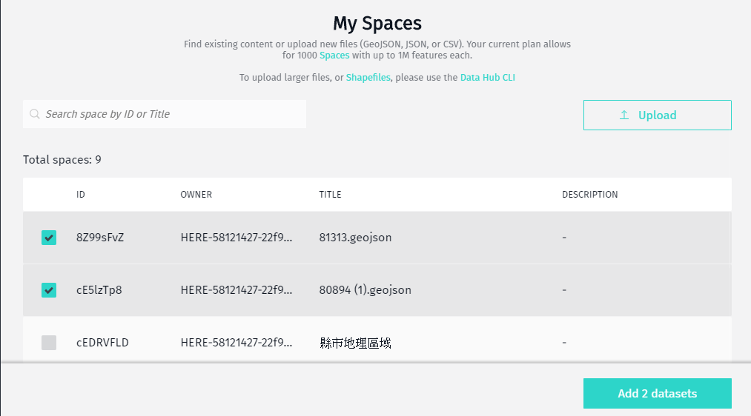Click the upload arrow icon

[x=624, y=115]
